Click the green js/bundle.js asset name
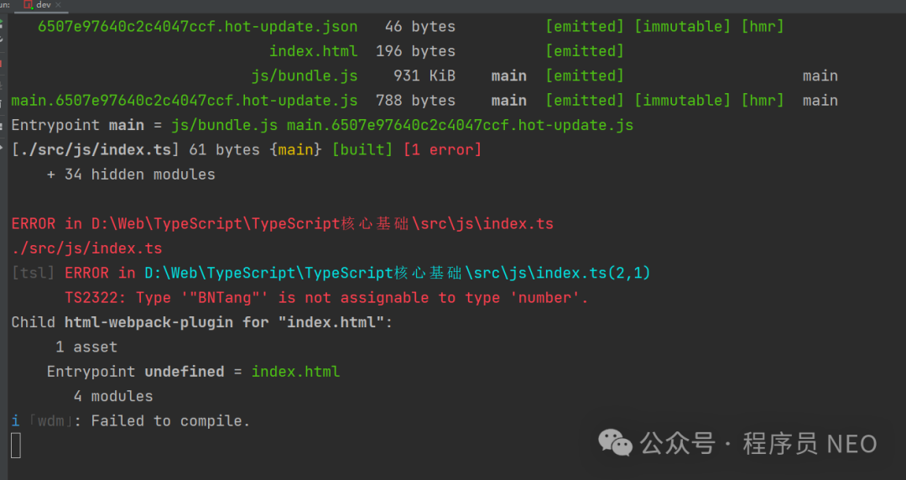906x480 pixels. (x=305, y=76)
